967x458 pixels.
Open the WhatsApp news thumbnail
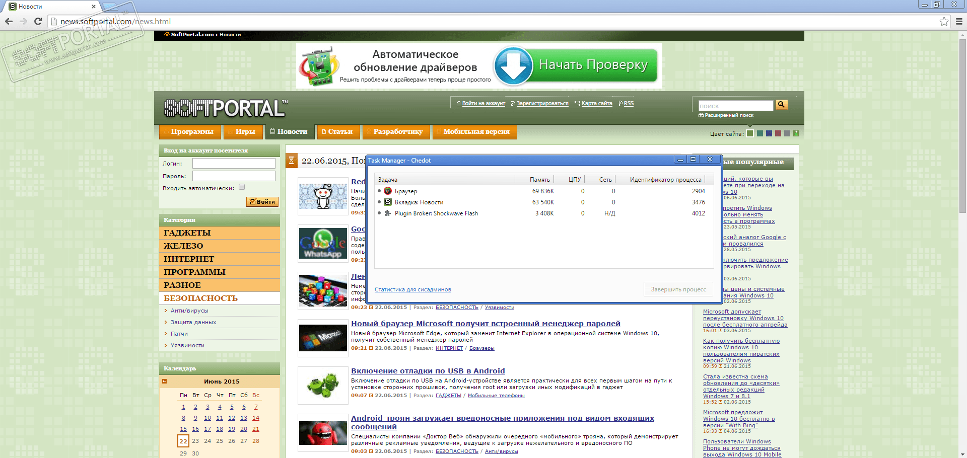(323, 244)
